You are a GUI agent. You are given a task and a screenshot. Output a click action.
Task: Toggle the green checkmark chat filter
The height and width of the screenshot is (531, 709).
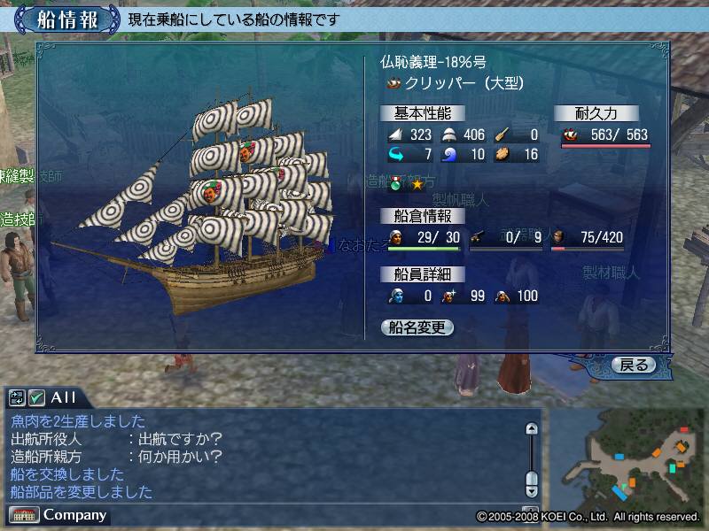(36, 397)
